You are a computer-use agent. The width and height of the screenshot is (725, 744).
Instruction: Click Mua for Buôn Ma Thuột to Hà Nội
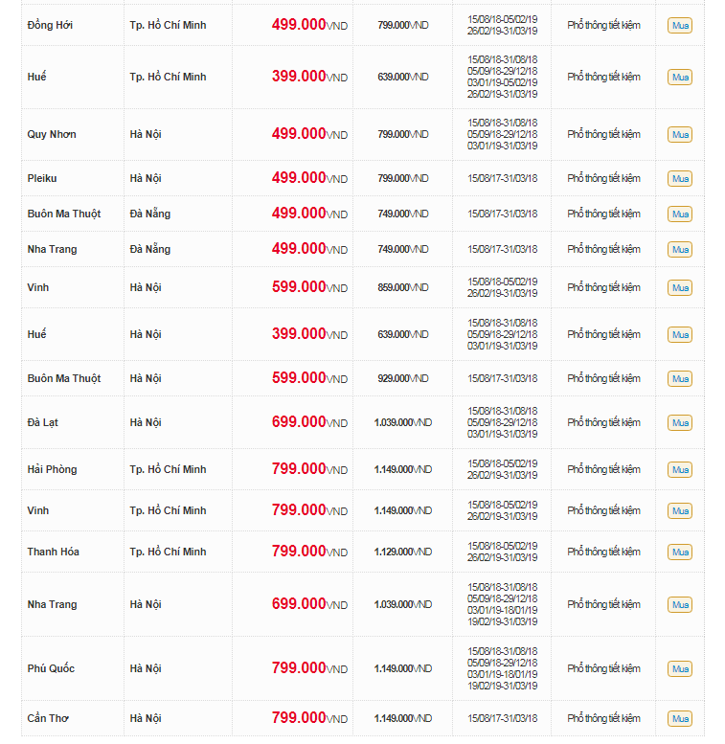click(680, 379)
